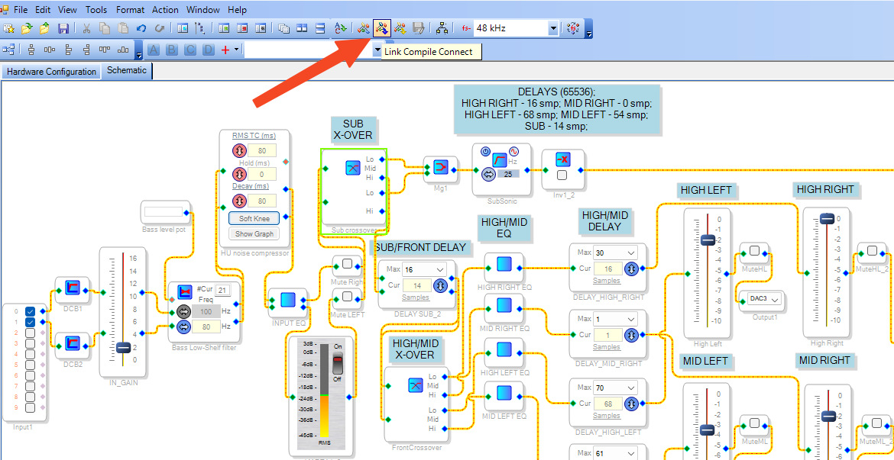894x460 pixels.
Task: Select the Schematic tab
Action: point(127,71)
